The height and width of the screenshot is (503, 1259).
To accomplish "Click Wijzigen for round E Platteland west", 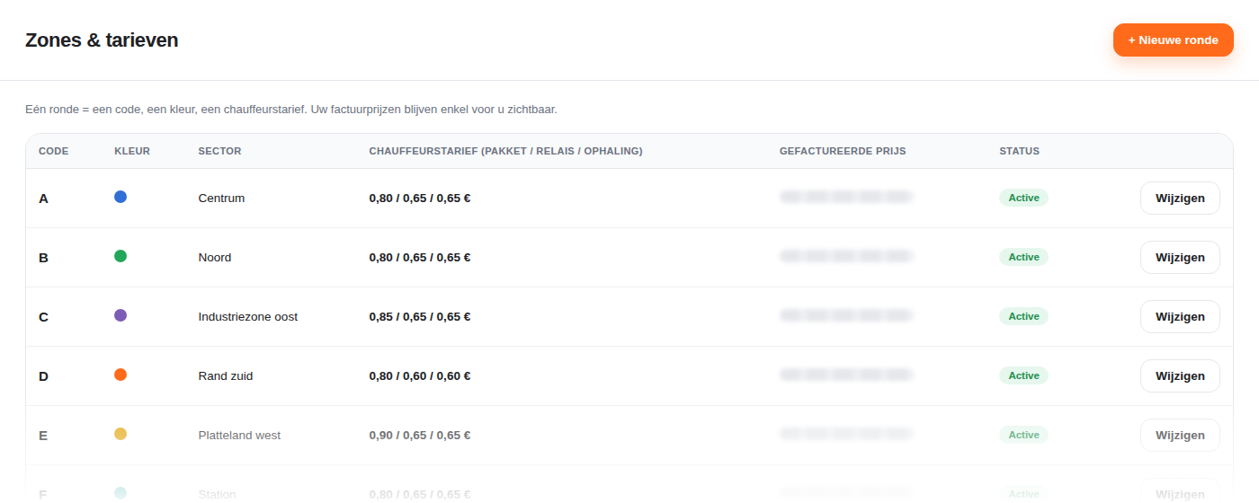I will coord(1180,435).
